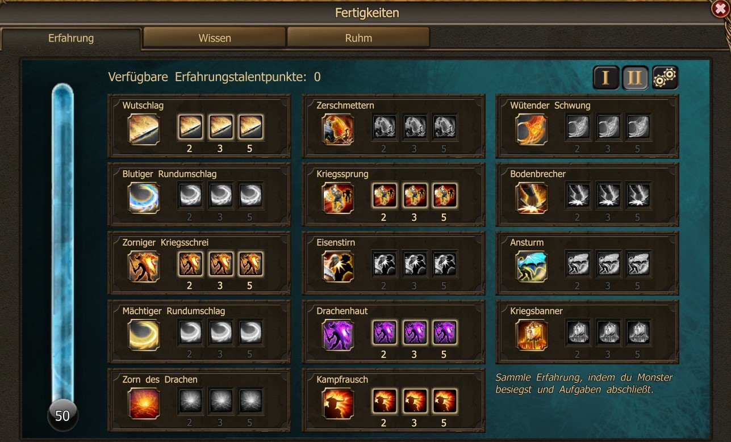
Task: Click the Drachenhaut main skill icon
Action: 338,335
